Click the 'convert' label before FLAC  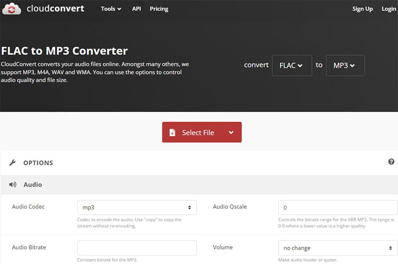click(256, 65)
